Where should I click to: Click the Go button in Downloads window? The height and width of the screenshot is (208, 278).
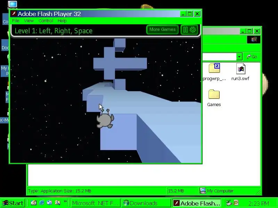pos(252,57)
